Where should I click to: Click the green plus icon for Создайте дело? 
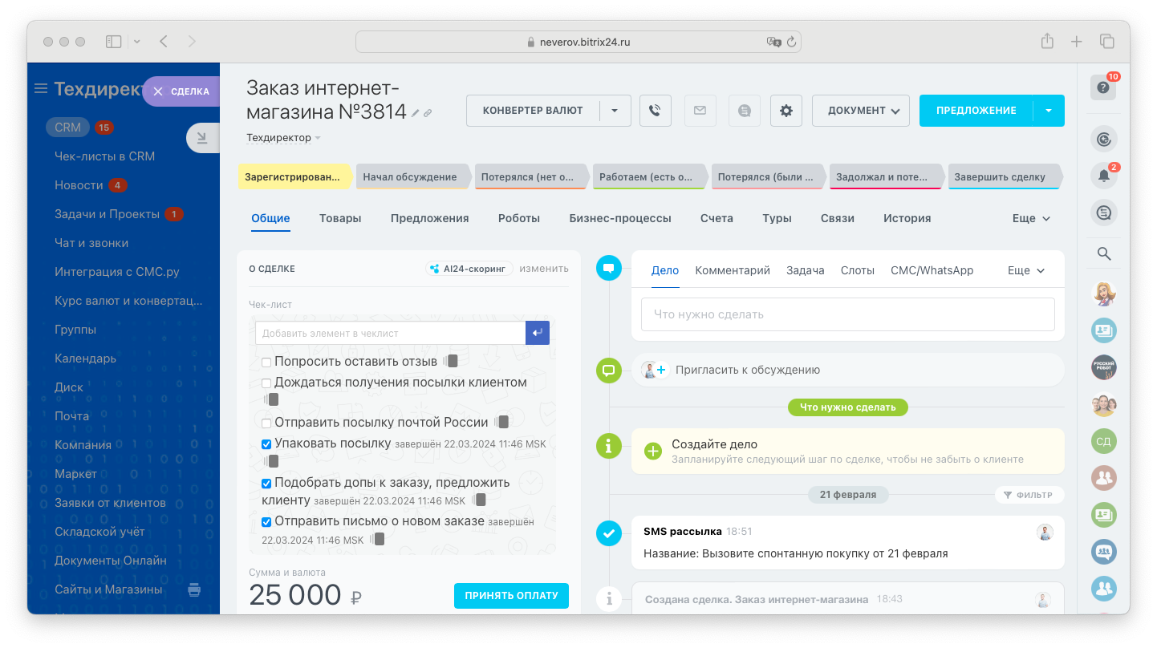tap(653, 452)
